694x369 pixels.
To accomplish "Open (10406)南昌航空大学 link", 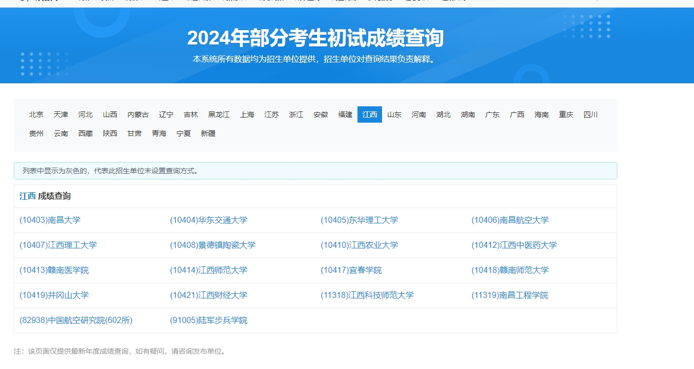I will tap(510, 220).
